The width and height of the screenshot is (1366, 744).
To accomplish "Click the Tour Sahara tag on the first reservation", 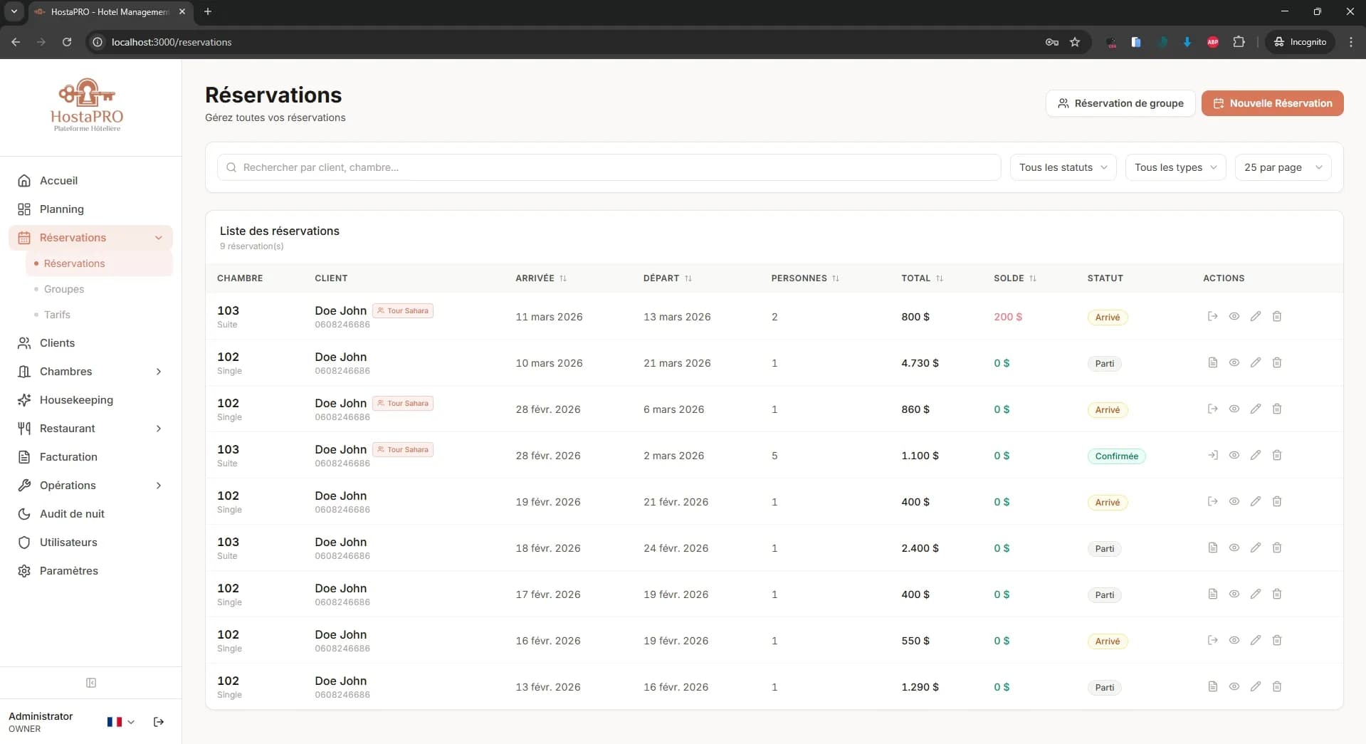I will [403, 311].
